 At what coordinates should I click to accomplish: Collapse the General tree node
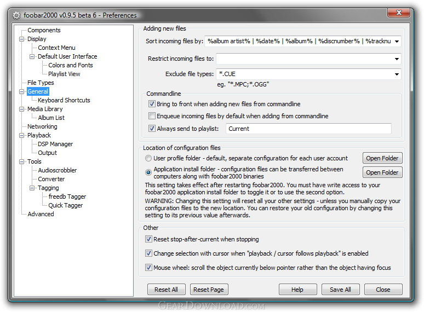21,91
